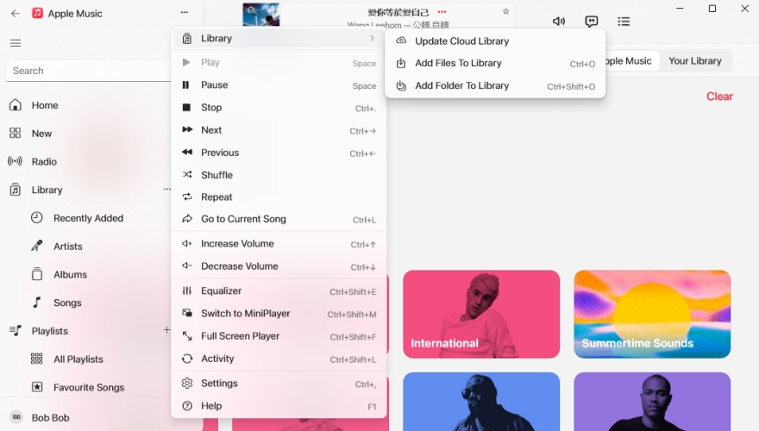The image size is (759, 431).
Task: Open All Playlists in sidebar
Action: pyautogui.click(x=78, y=359)
